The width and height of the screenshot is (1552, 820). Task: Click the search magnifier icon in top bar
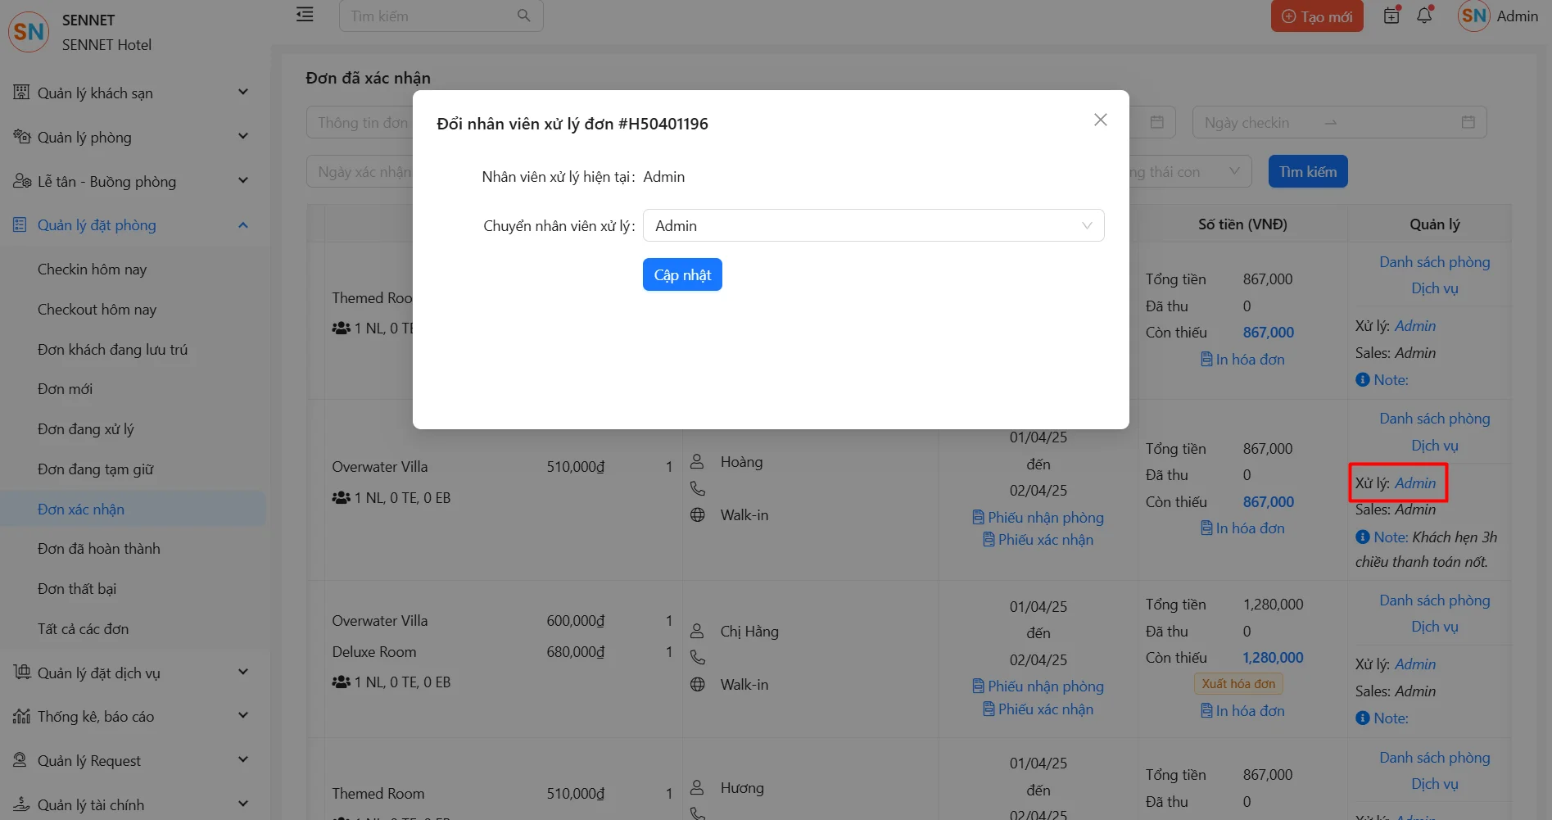[523, 16]
